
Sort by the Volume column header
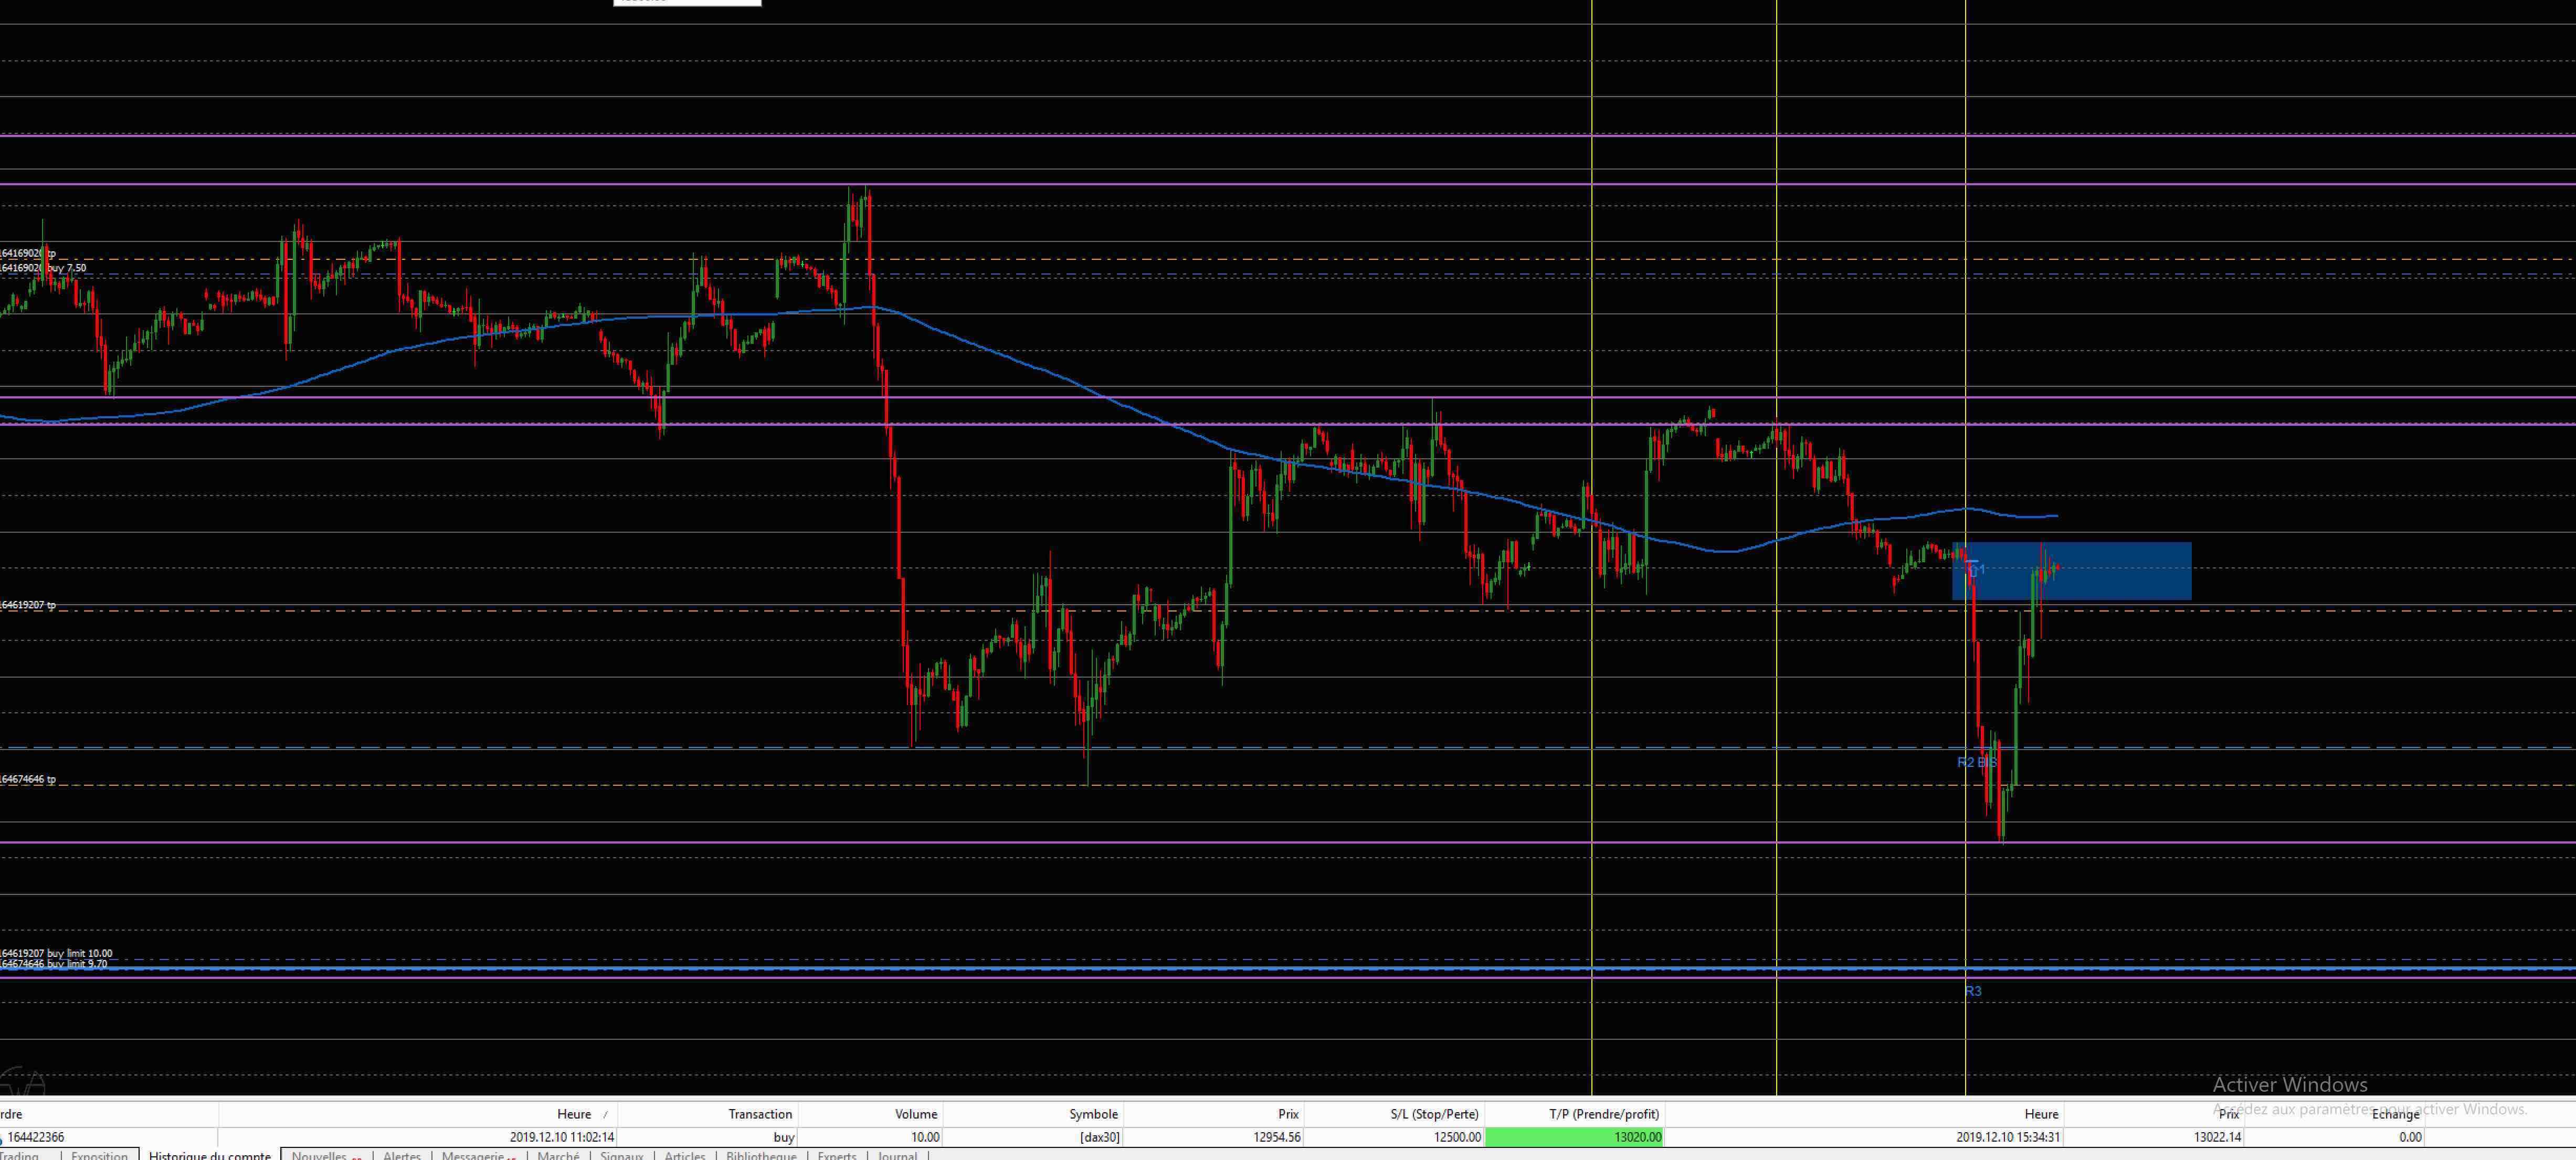(x=916, y=1114)
